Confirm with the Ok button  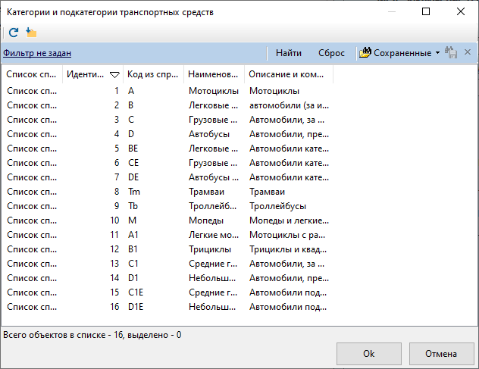tap(368, 353)
